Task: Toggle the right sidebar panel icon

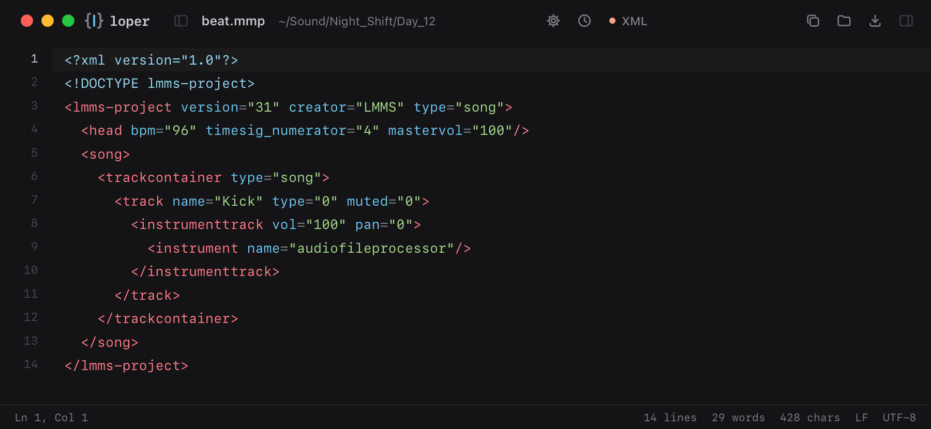Action: 906,21
